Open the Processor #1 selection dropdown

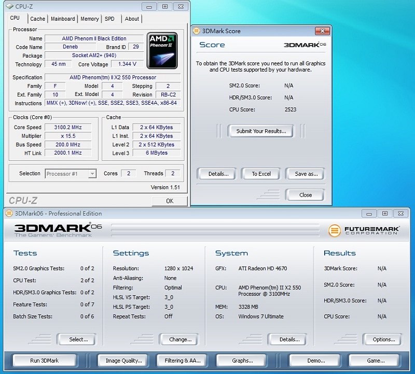71,174
